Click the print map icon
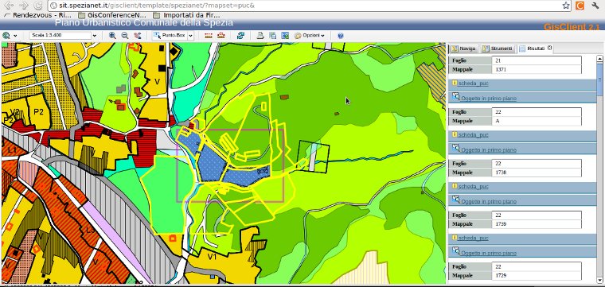The image size is (605, 287). tap(260, 36)
